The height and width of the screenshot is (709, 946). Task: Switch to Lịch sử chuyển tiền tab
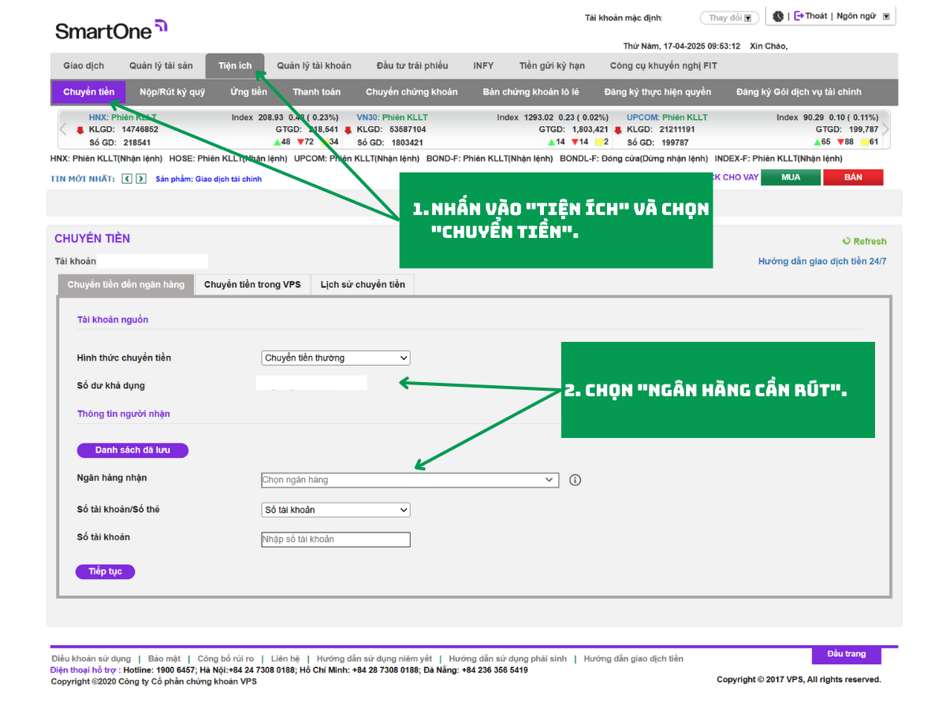point(363,284)
